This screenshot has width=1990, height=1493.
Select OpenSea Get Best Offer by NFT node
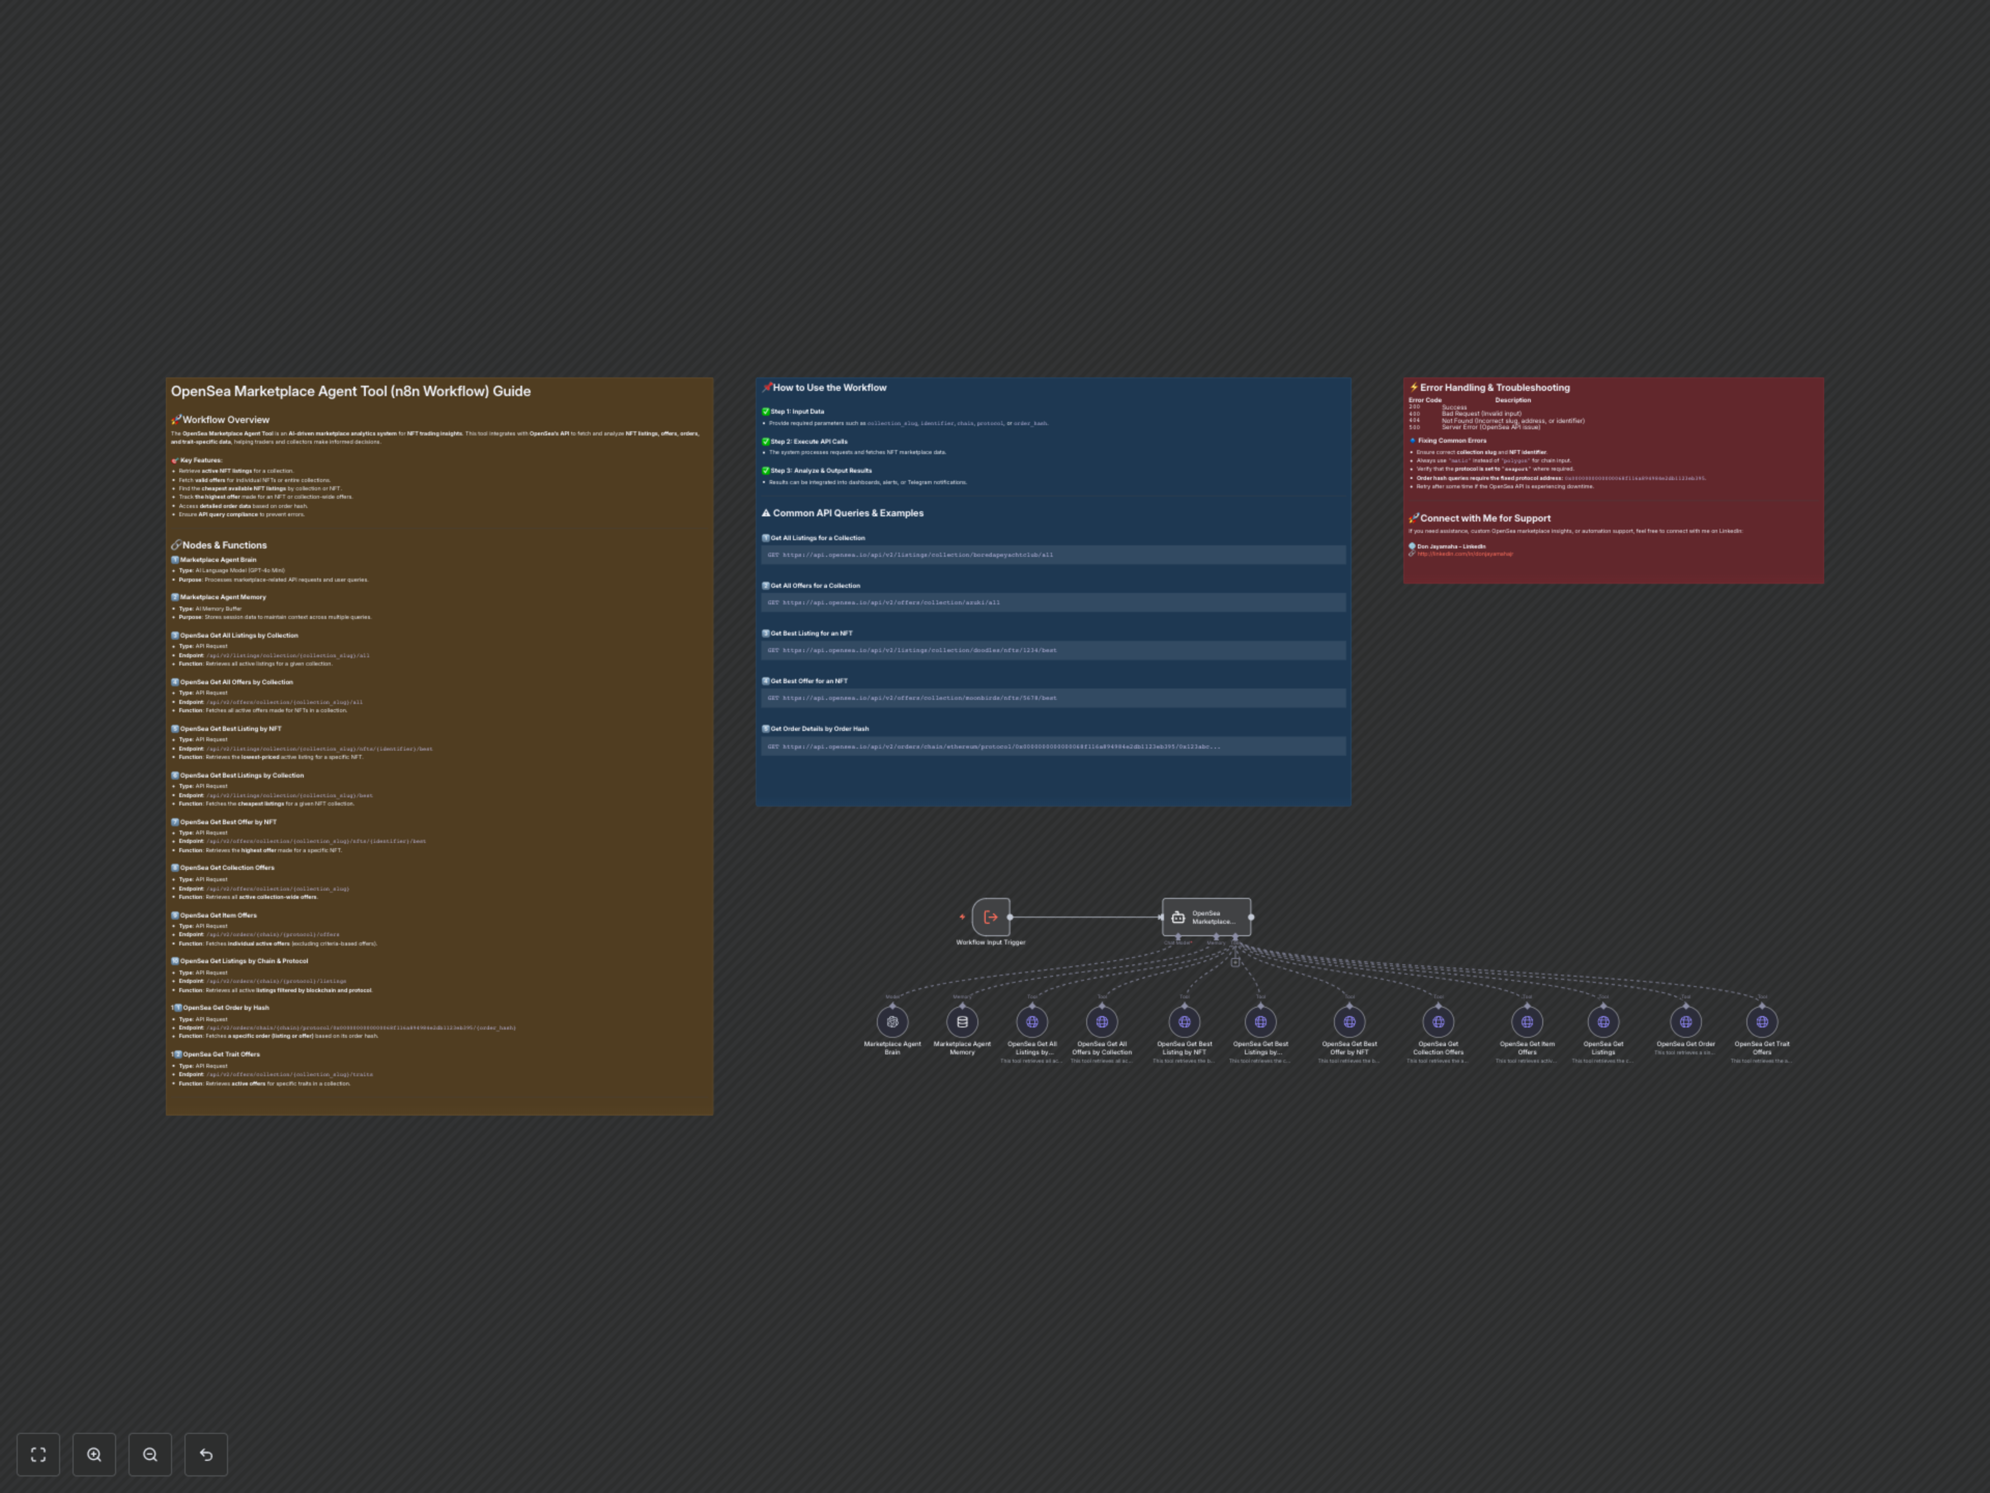pos(1349,1021)
